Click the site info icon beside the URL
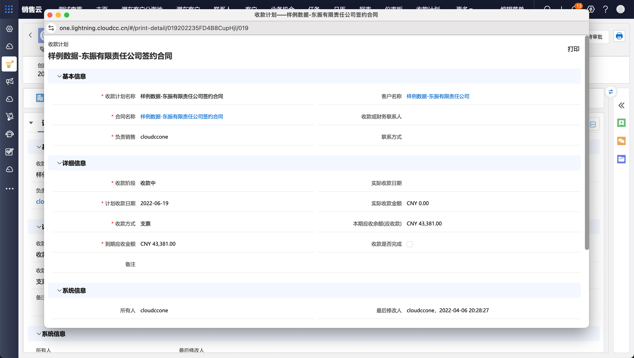Image resolution: width=634 pixels, height=358 pixels. 51,28
